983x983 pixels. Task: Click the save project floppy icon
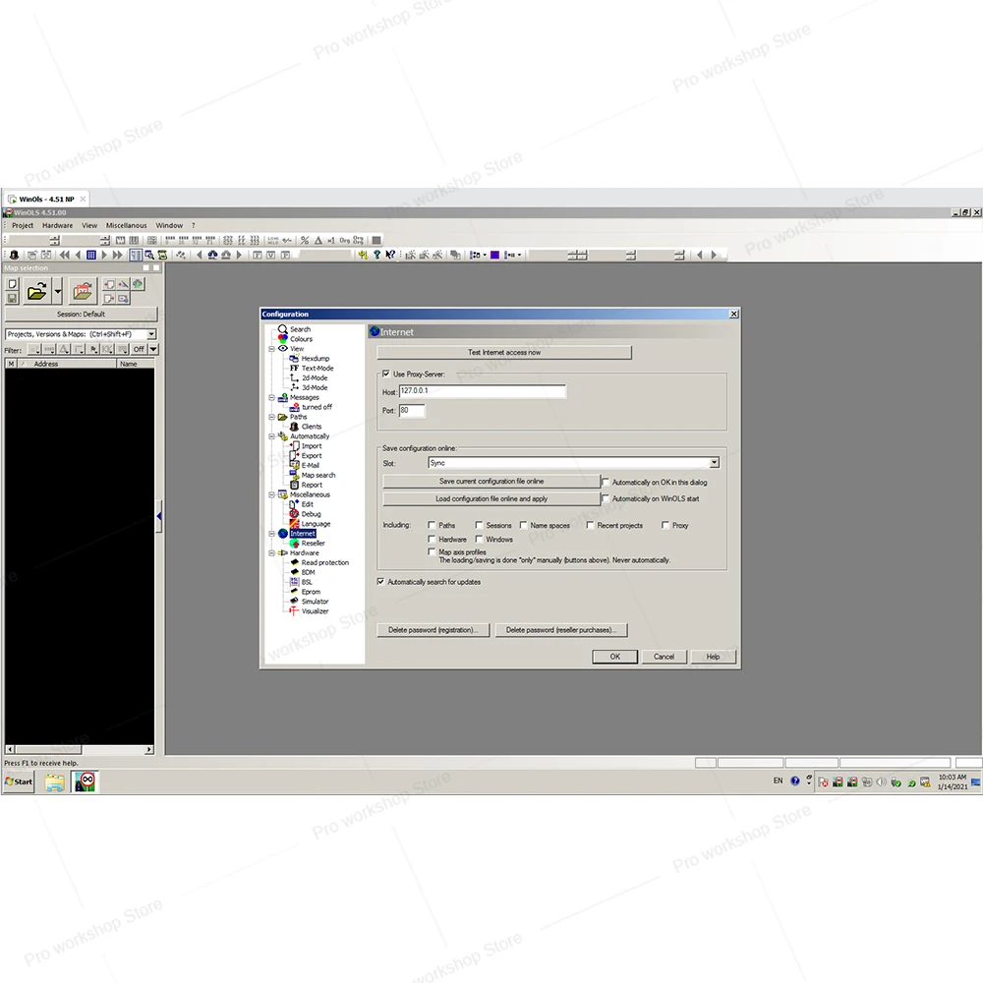pyautogui.click(x=12, y=299)
